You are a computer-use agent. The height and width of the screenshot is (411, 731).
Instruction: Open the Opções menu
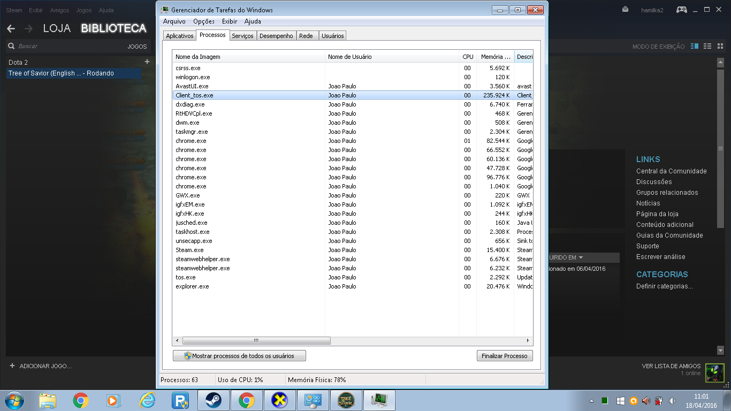[x=203, y=21]
